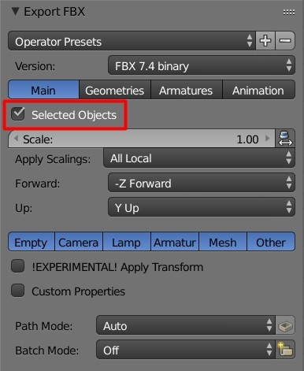Enable the Custom Properties checkbox
Screen dimensions: 304x371
pyautogui.click(x=18, y=291)
